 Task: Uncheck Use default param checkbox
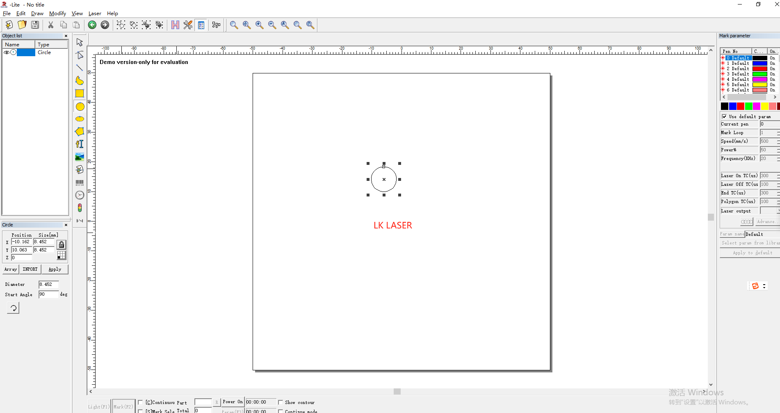[x=724, y=116]
